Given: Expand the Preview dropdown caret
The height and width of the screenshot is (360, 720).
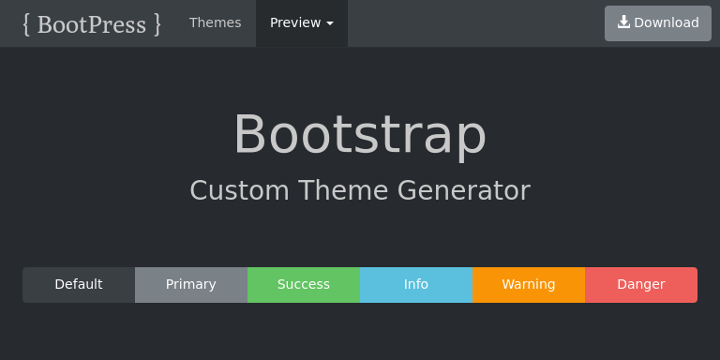Looking at the screenshot, I should 330,23.
